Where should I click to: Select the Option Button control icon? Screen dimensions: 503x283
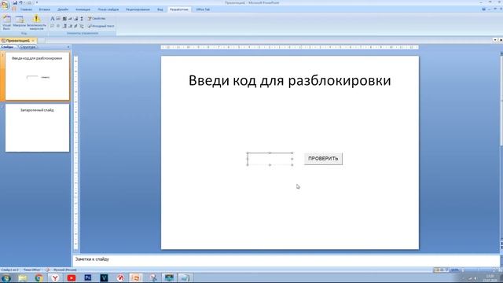point(58,26)
